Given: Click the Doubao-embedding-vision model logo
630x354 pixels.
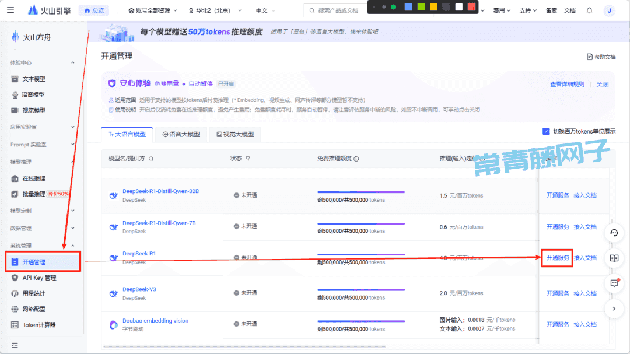Looking at the screenshot, I should tap(114, 325).
